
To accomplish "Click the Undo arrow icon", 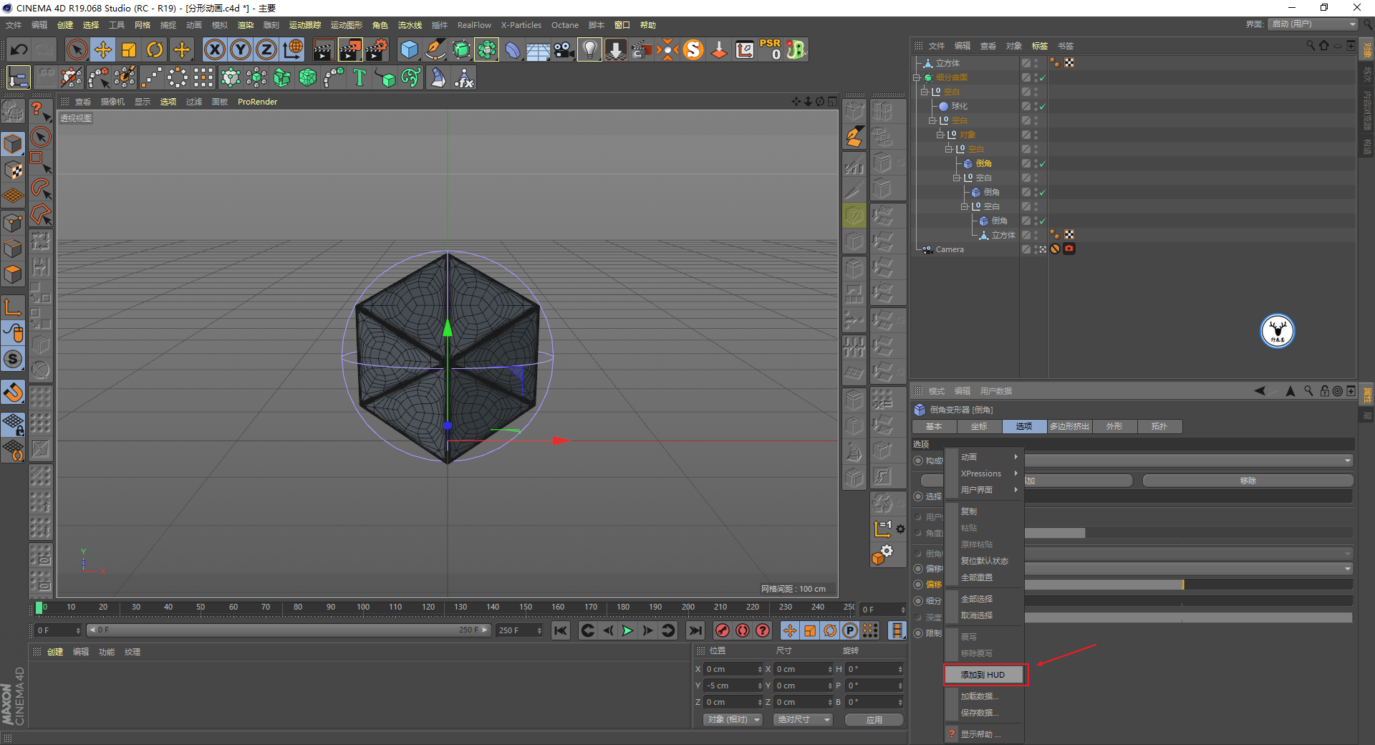I will coord(19,49).
